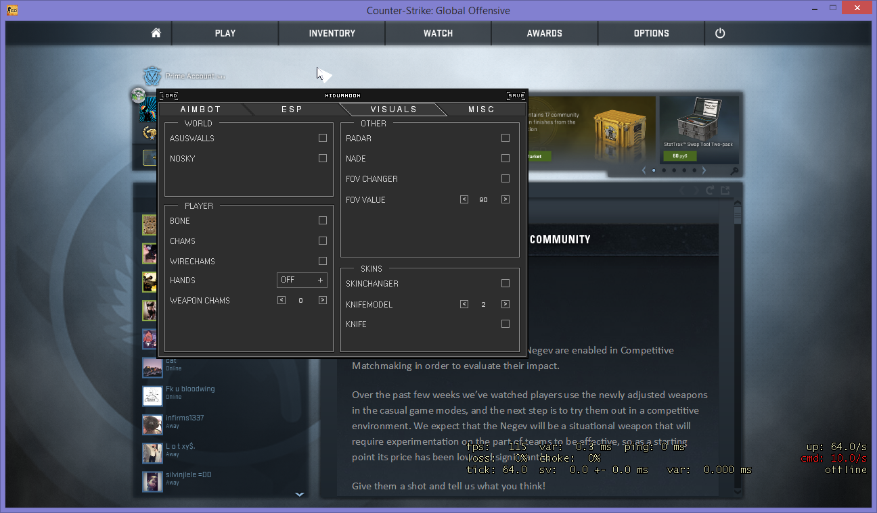Screen dimensions: 877x513
Task: Go to next store page arrow
Action: [x=704, y=170]
